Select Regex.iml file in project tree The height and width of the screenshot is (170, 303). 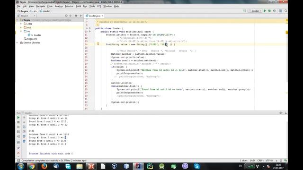tap(30, 39)
